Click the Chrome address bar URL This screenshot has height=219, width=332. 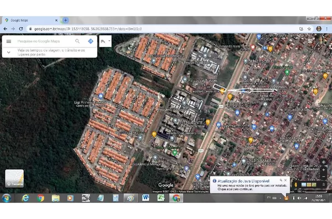click(x=88, y=29)
